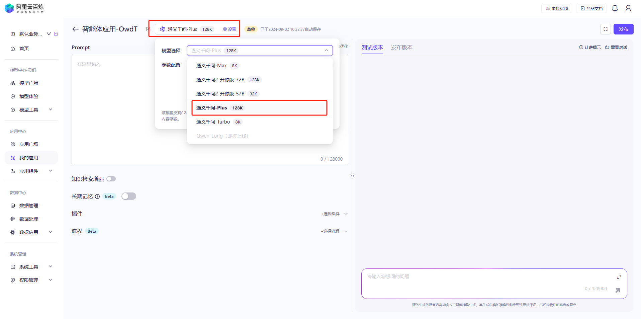Open the notification bell icon
This screenshot has width=641, height=319.
point(615,8)
